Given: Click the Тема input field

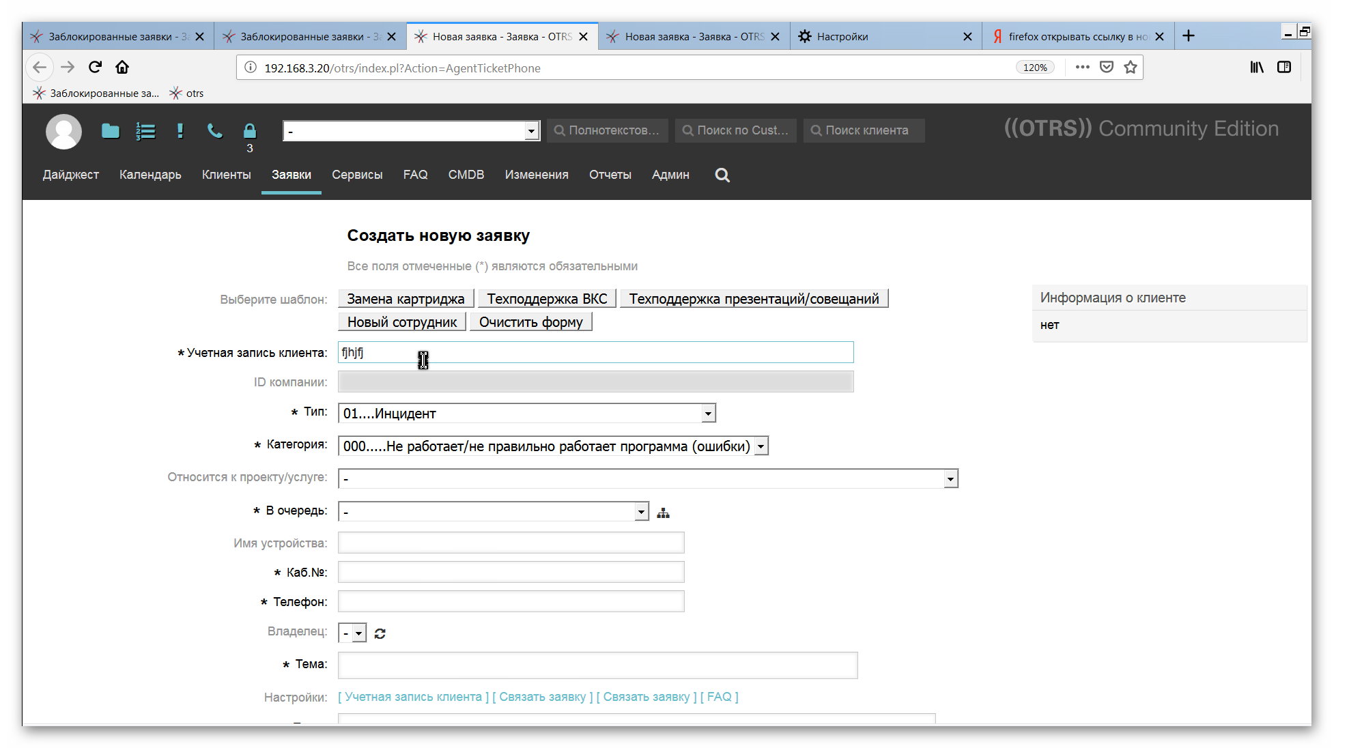Looking at the screenshot, I should click(598, 665).
